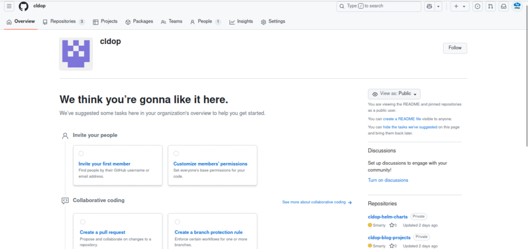The image size is (528, 249).
Task: Open the People tab
Action: pos(205,22)
